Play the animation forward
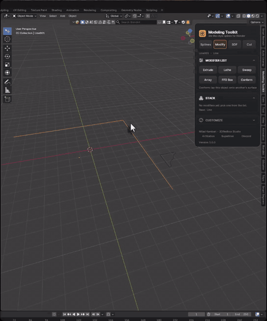Viewport: 267px width, 321px height. coord(78,314)
